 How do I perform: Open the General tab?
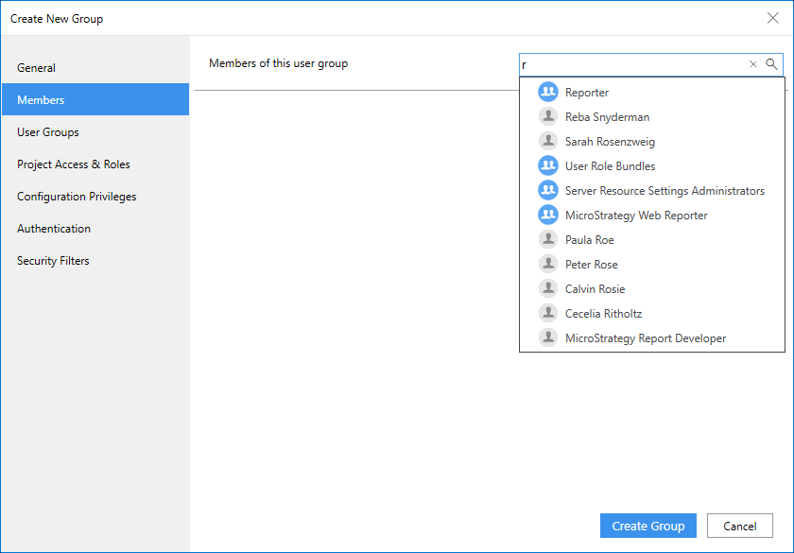click(x=36, y=68)
